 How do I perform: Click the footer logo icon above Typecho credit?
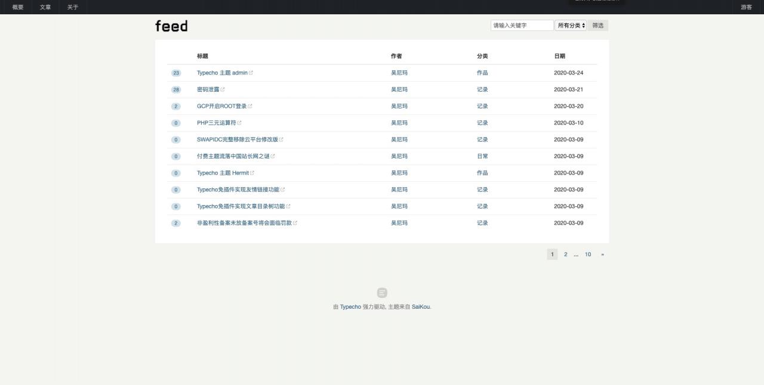[x=382, y=293]
